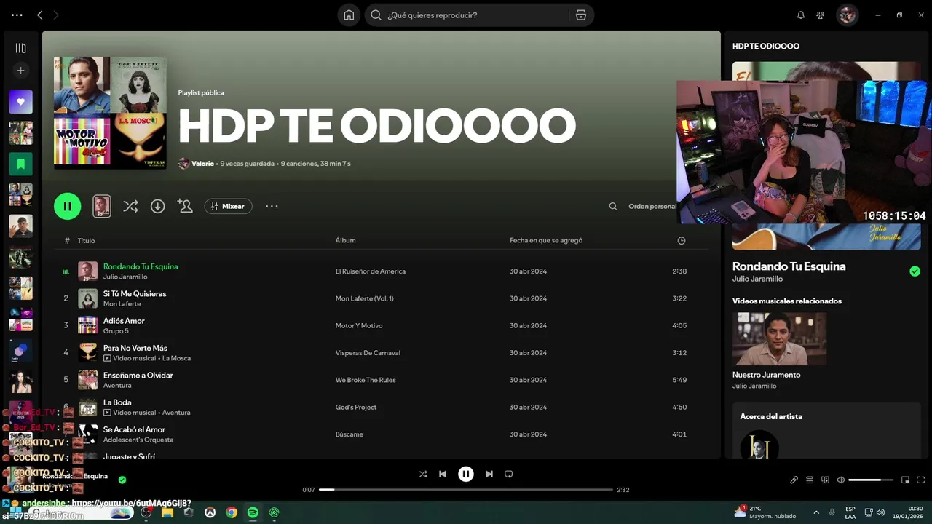Open Your Library panel icon
The height and width of the screenshot is (524, 932).
coord(20,48)
